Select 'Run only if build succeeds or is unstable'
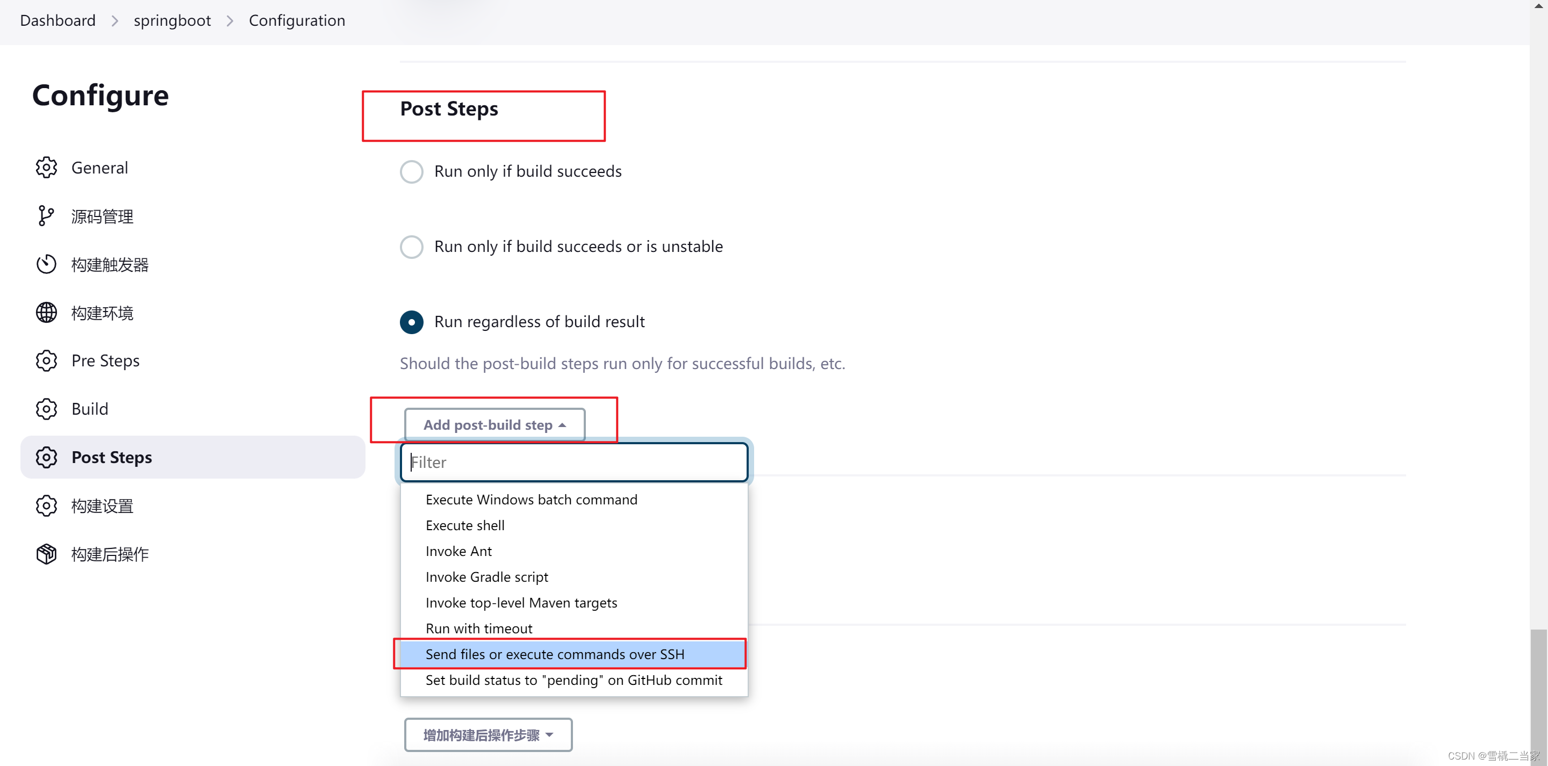 point(411,246)
